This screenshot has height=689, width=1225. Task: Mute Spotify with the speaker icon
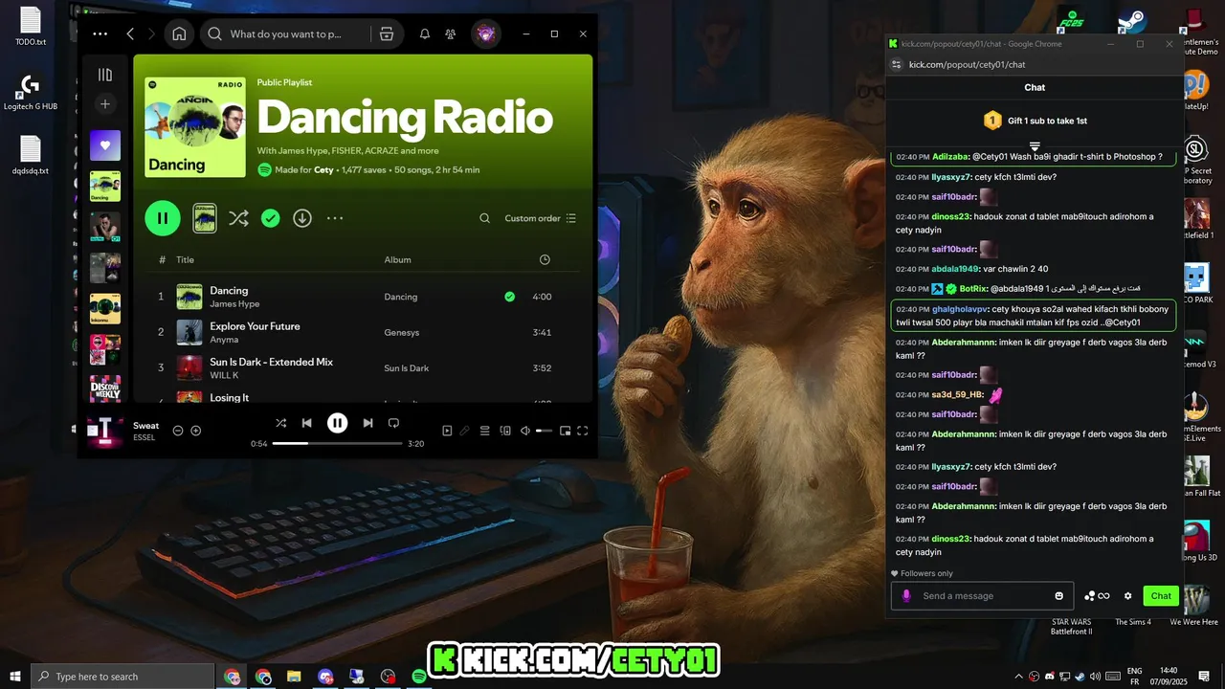pos(524,431)
